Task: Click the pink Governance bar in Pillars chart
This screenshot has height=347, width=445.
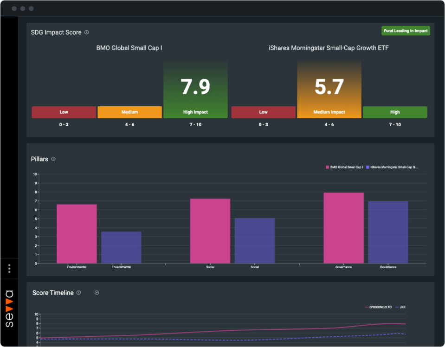Action: [x=343, y=228]
